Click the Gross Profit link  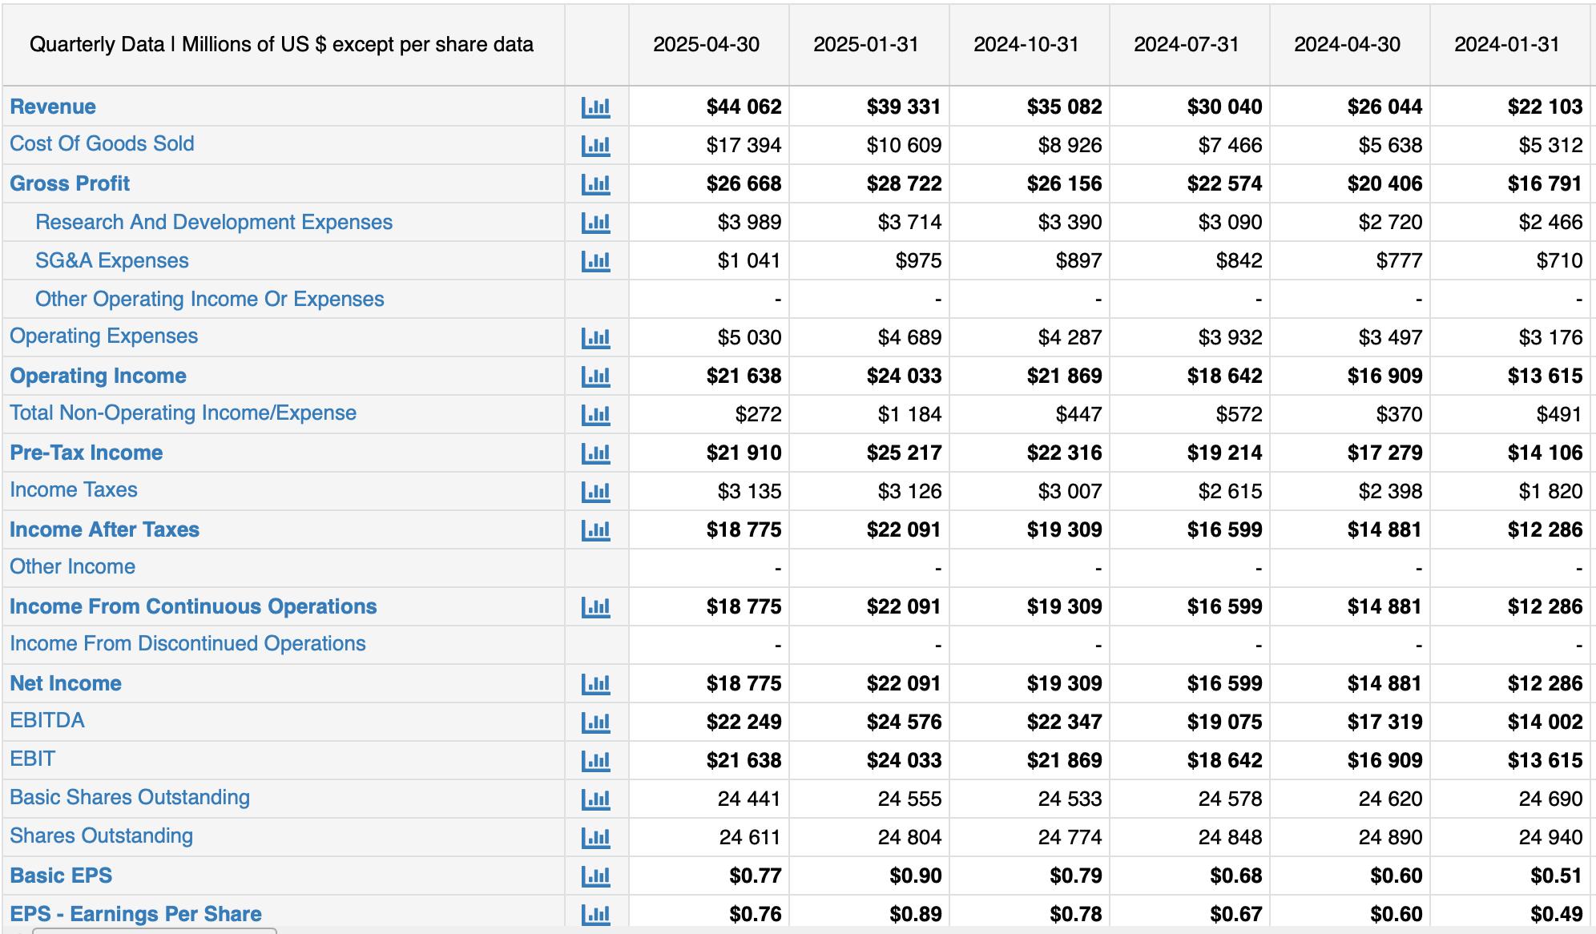70,183
